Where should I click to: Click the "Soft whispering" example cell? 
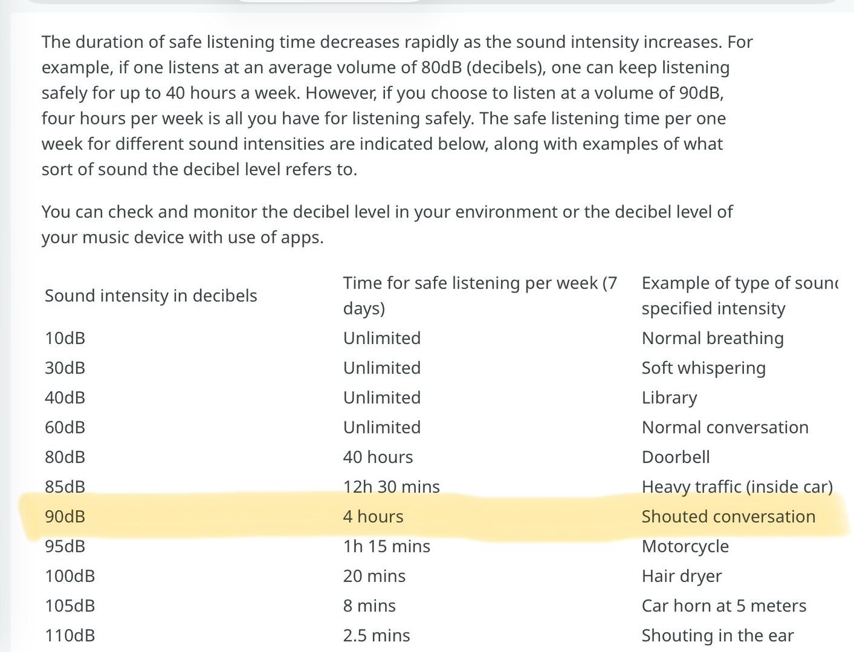tap(704, 368)
